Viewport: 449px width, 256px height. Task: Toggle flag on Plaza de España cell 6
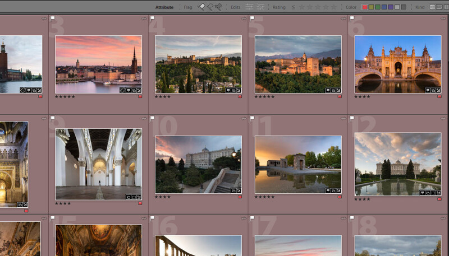tap(352, 18)
